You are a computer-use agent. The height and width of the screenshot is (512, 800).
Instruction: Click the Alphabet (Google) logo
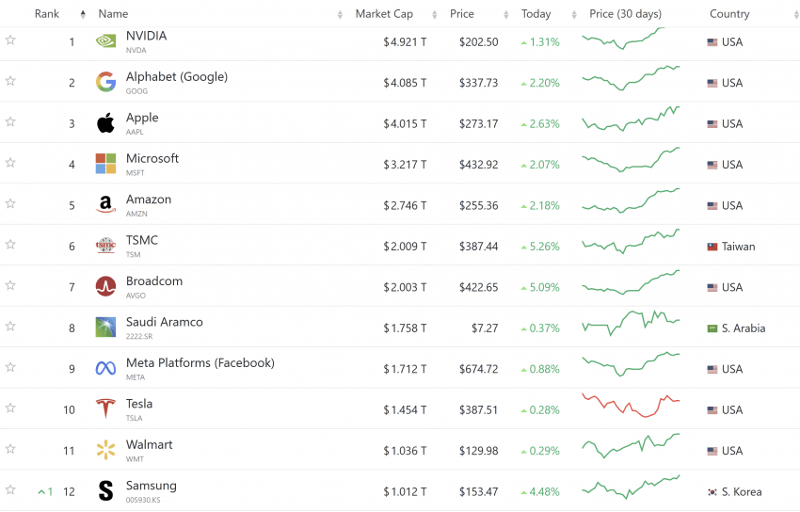pos(105,82)
